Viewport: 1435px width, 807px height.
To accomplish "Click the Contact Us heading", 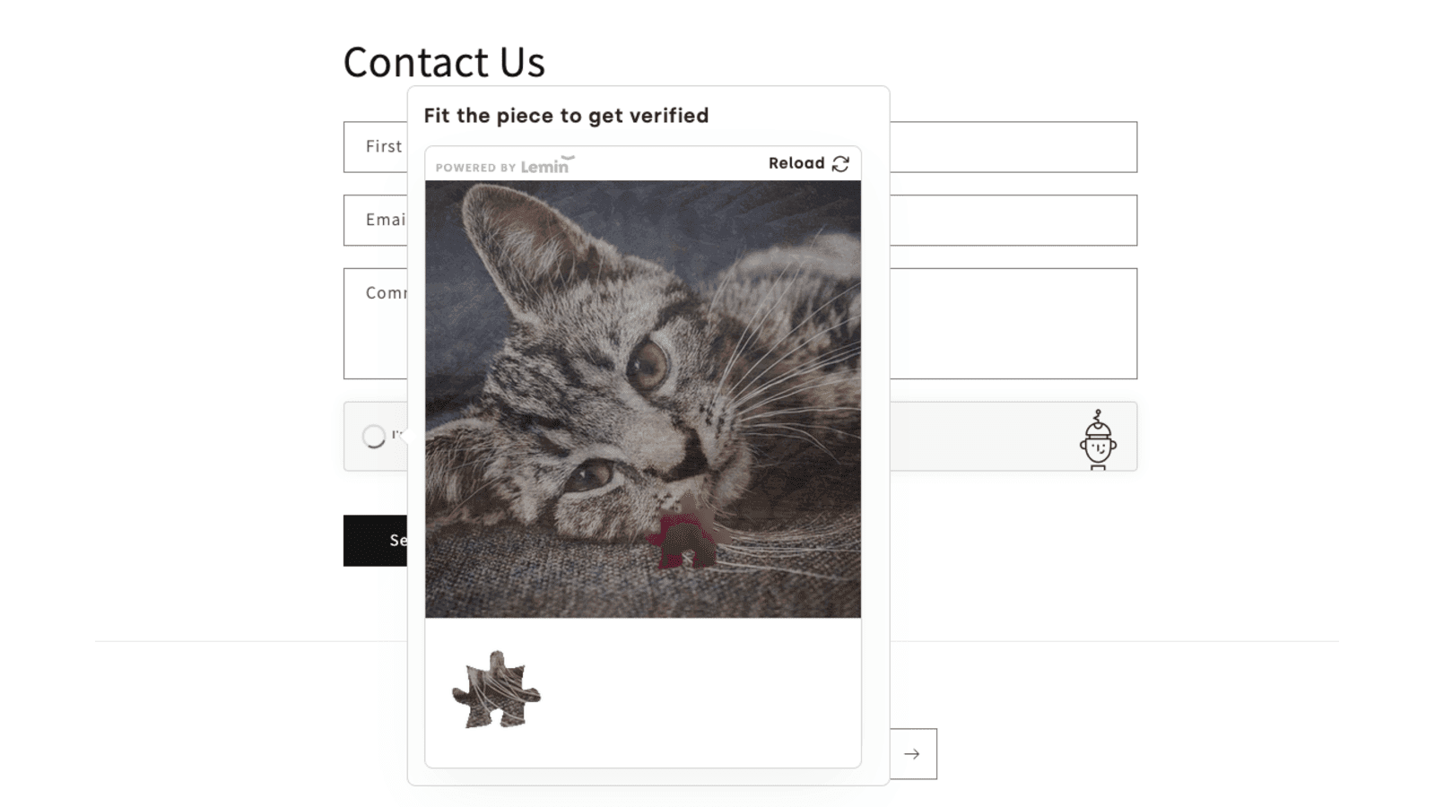I will click(444, 62).
